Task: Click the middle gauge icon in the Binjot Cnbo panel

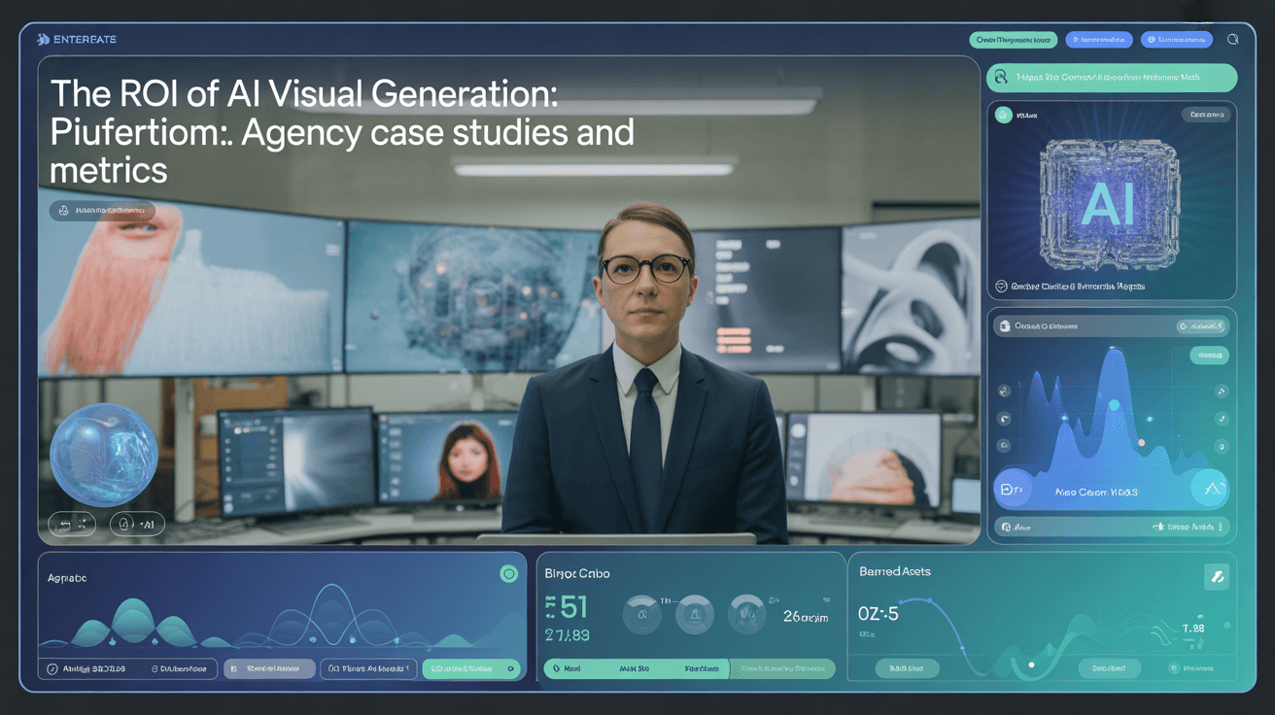Action: tap(694, 613)
